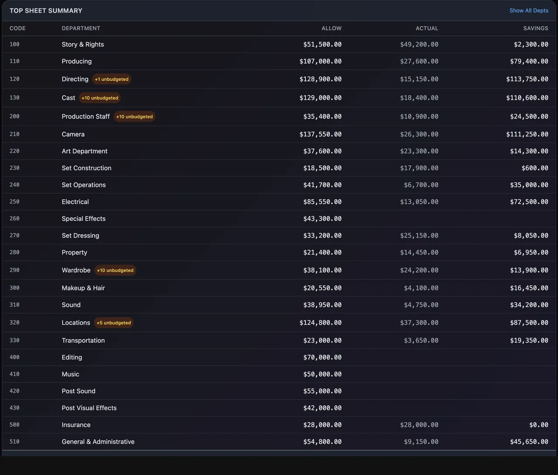Click Music allow $50,000.00
The image size is (558, 475).
[x=322, y=374]
